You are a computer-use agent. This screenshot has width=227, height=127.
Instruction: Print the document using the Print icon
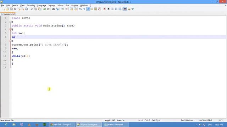click(x=27, y=9)
